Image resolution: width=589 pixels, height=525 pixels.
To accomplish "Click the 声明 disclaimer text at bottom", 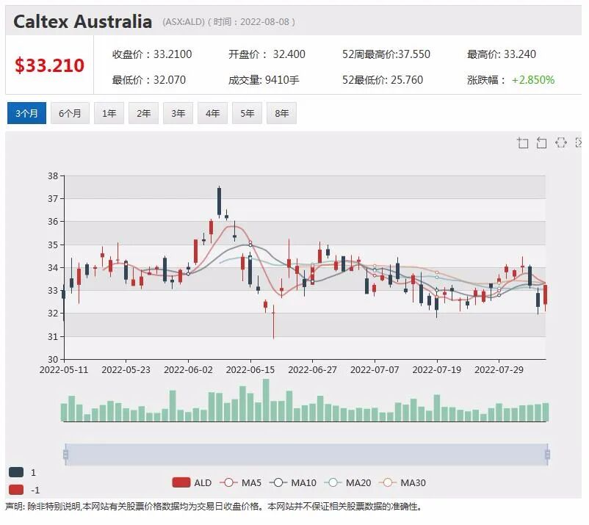I will 214,507.
